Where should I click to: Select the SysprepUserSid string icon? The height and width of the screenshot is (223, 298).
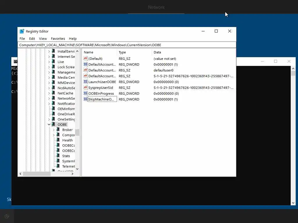tap(86, 87)
